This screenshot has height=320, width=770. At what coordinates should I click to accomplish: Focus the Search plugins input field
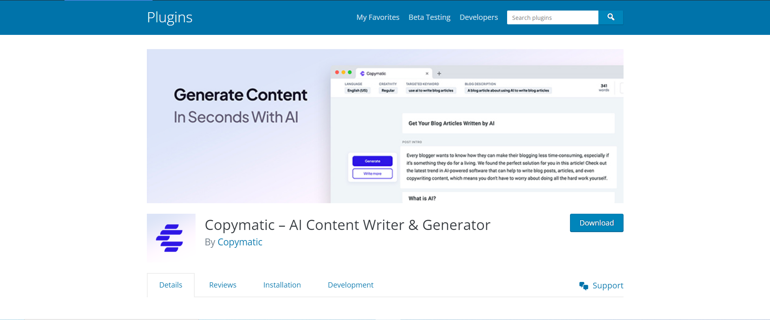(x=553, y=17)
